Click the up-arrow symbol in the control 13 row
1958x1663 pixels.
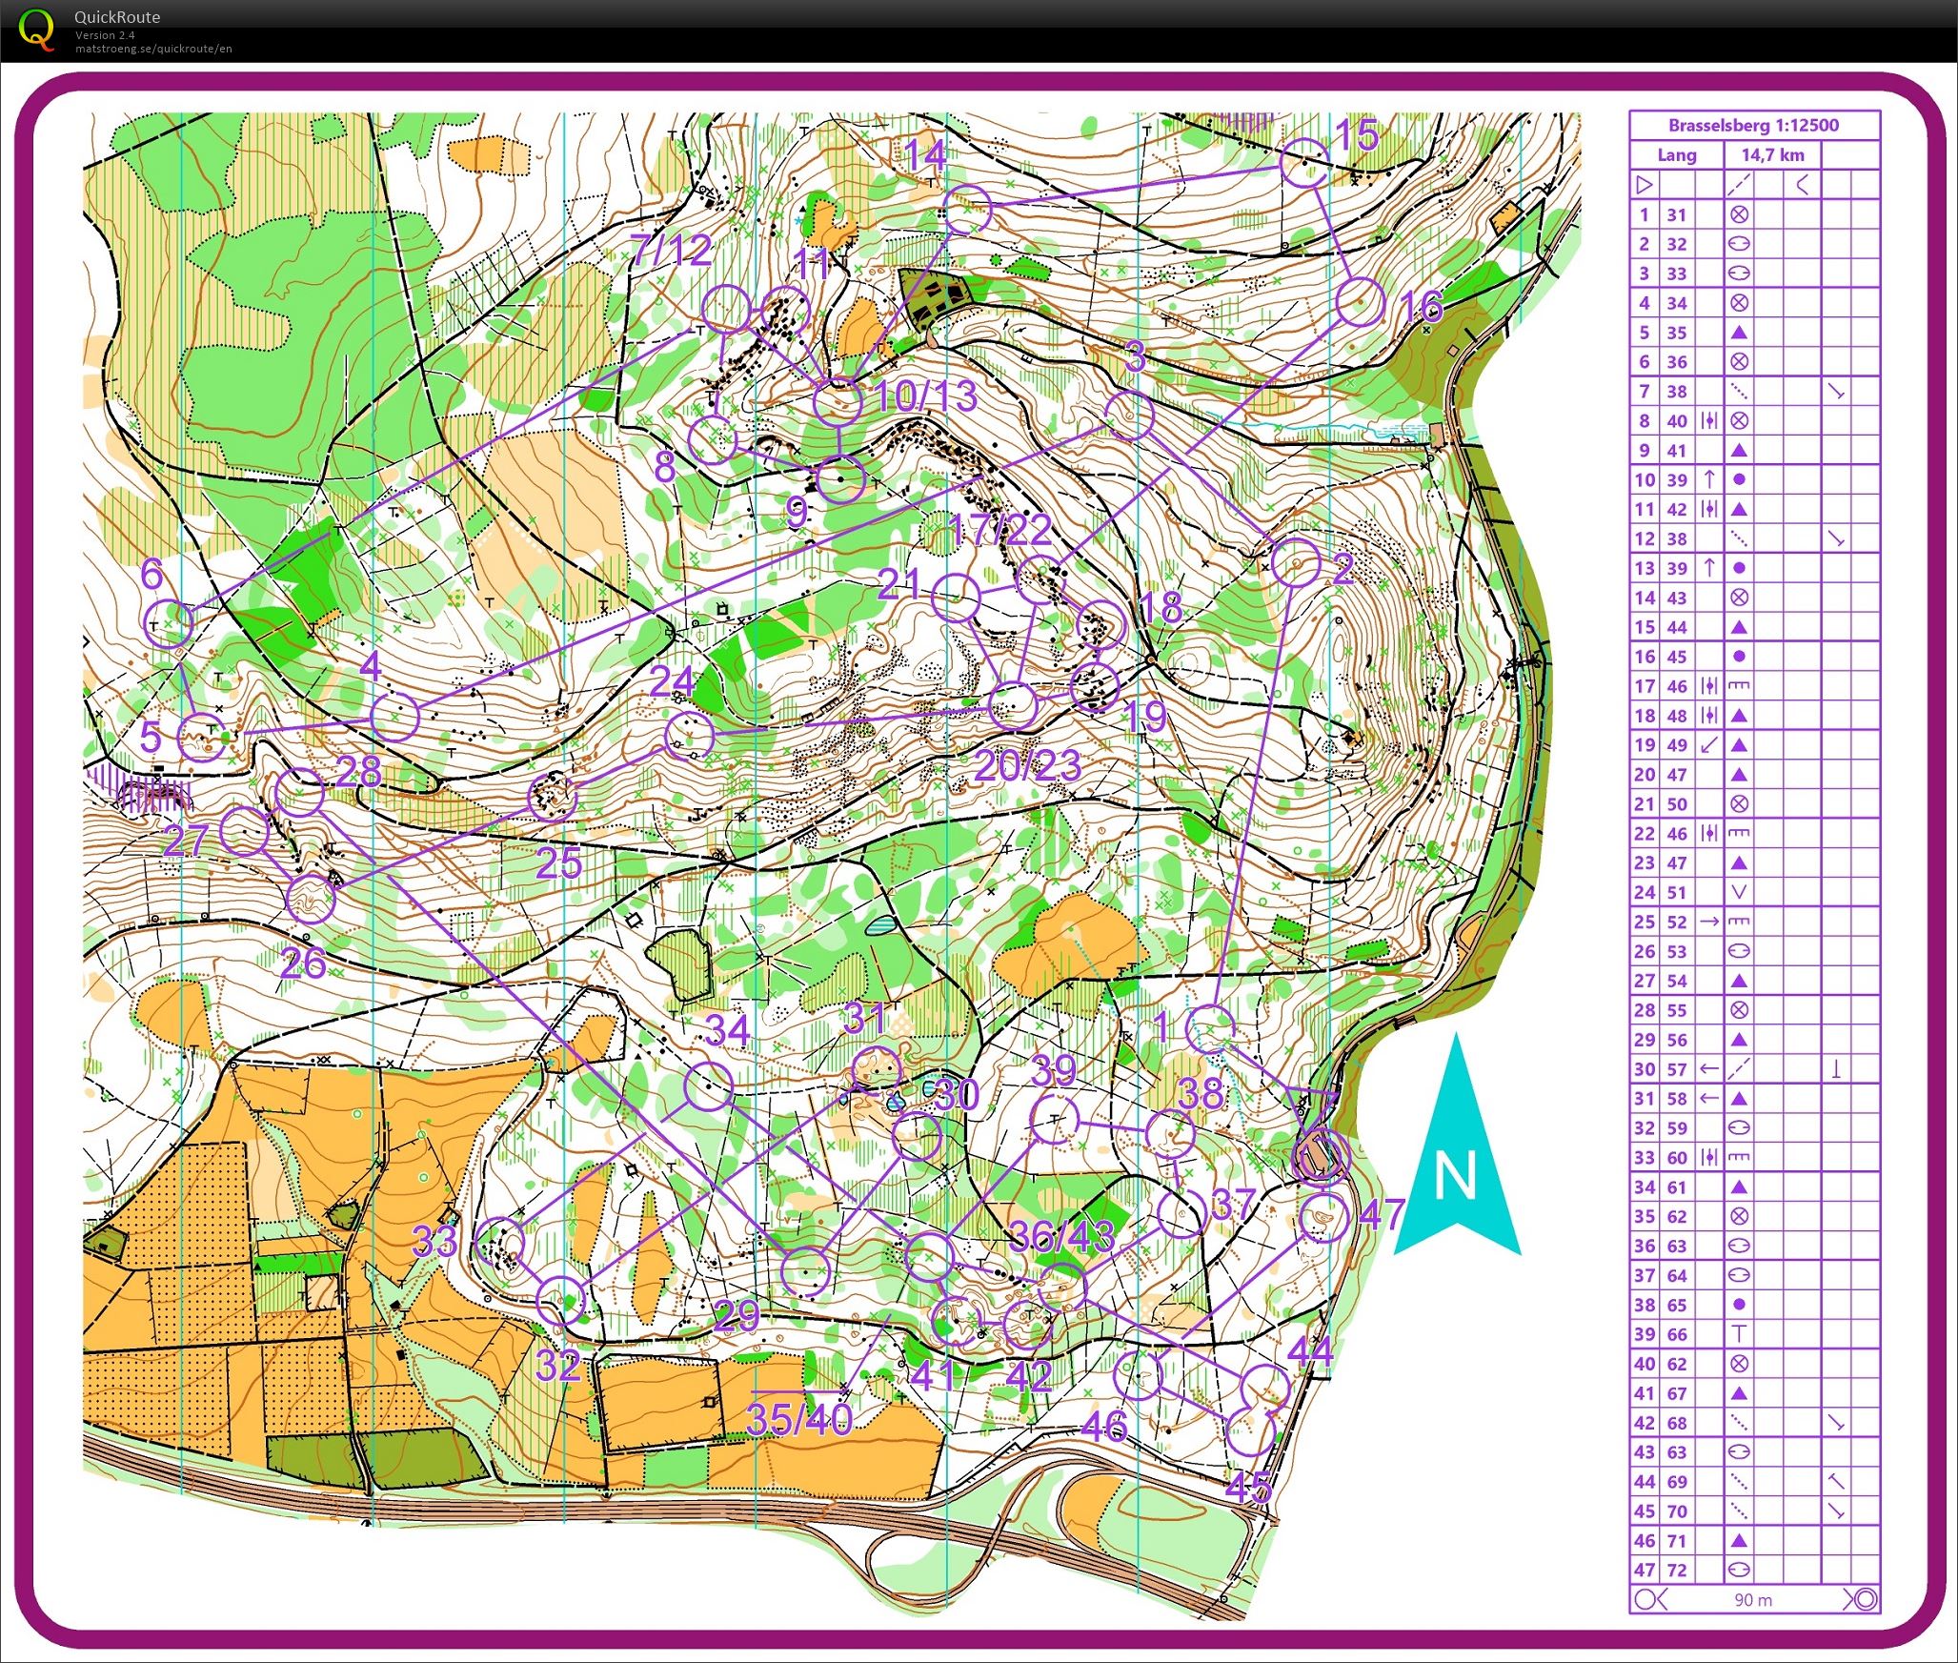pyautogui.click(x=1709, y=568)
